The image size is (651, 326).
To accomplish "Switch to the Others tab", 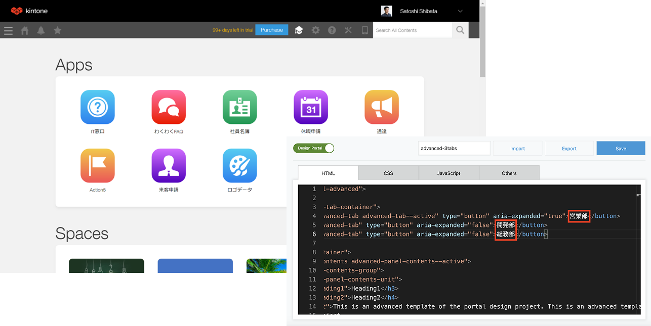I will 509,173.
